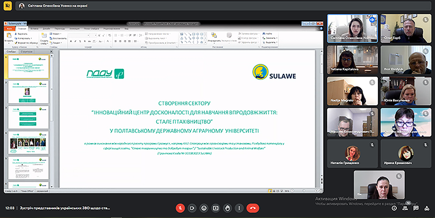Open the Эффекты фигур dropdown
Image resolution: width=435 pixels, height=218 pixels.
pos(248,43)
